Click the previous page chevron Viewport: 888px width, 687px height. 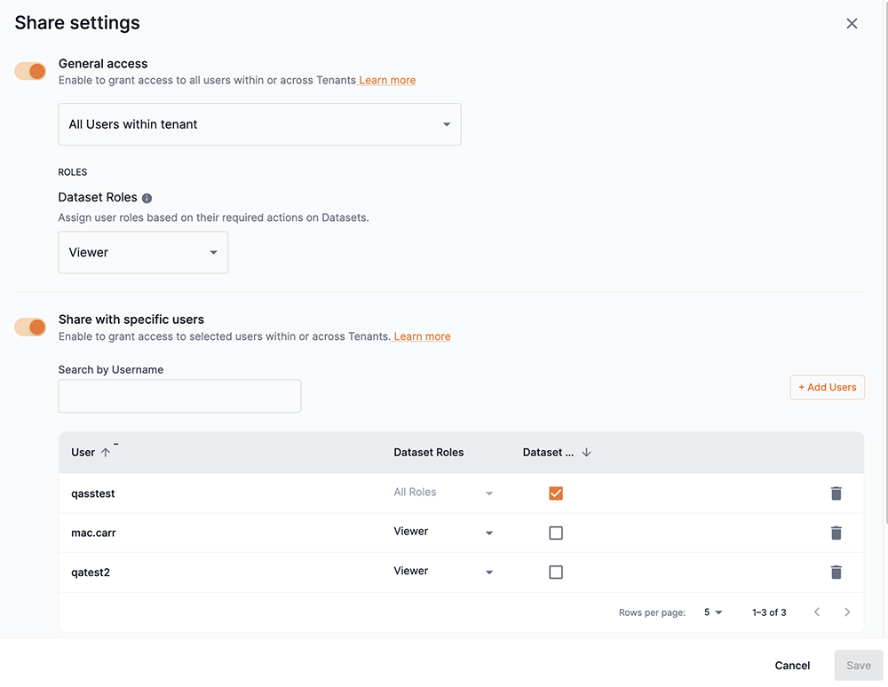click(x=816, y=612)
